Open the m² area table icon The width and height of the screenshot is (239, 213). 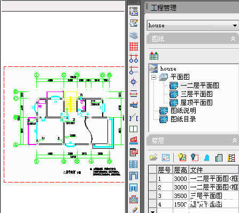(x=134, y=152)
